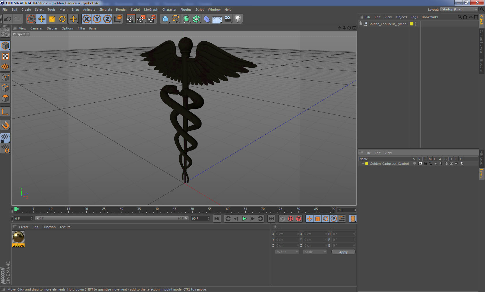Activate the Rotate tool
The width and height of the screenshot is (485, 292).
62,19
